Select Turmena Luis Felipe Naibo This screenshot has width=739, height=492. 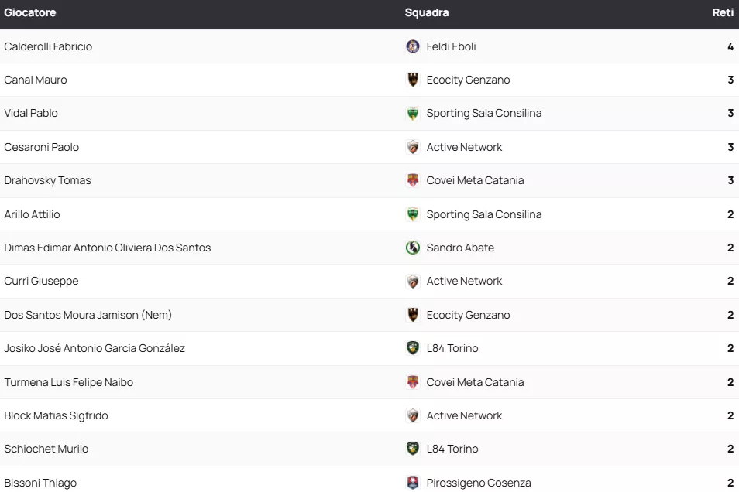[x=69, y=382]
